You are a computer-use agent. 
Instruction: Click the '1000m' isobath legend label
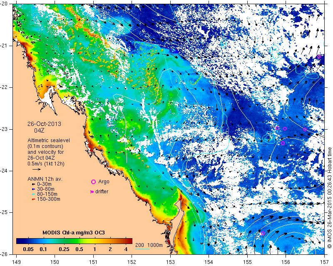[155, 245]
